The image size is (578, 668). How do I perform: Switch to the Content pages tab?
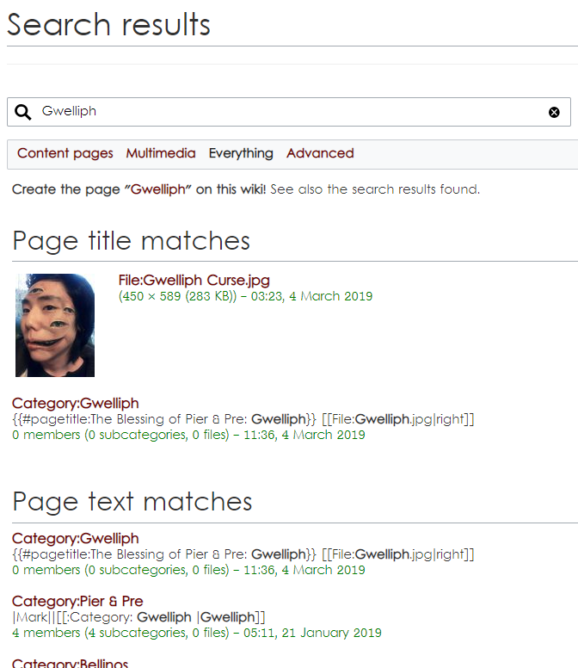(x=65, y=153)
